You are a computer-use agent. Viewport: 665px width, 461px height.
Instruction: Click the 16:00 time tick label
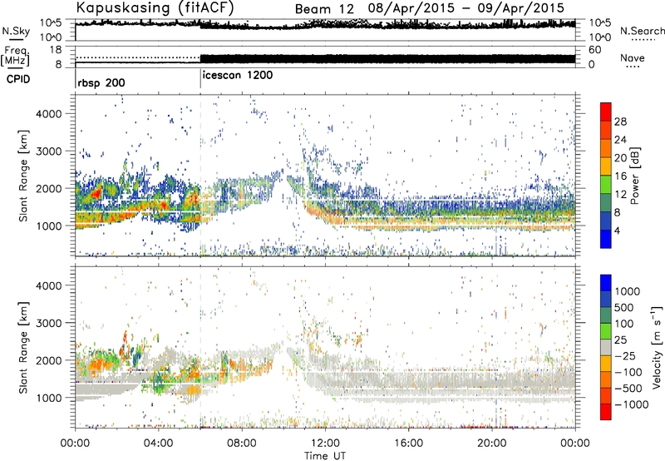[x=408, y=444]
